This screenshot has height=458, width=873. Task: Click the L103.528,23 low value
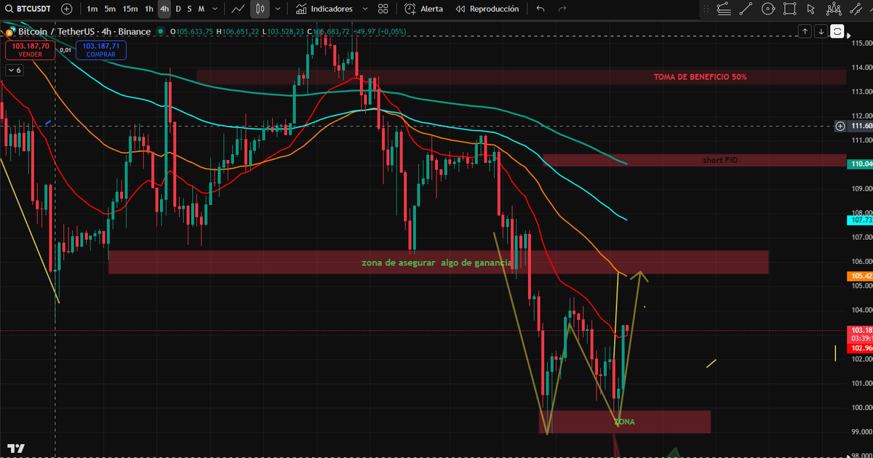[x=284, y=32]
